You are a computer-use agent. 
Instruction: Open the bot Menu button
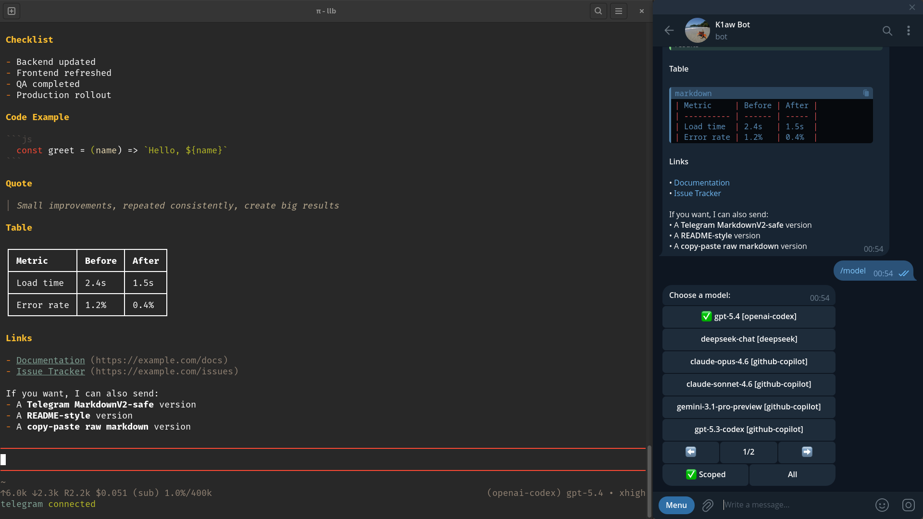pos(676,505)
